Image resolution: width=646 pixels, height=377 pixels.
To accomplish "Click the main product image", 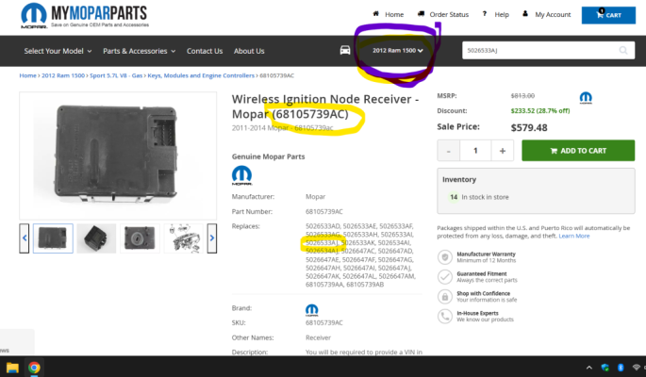I will tap(118, 156).
